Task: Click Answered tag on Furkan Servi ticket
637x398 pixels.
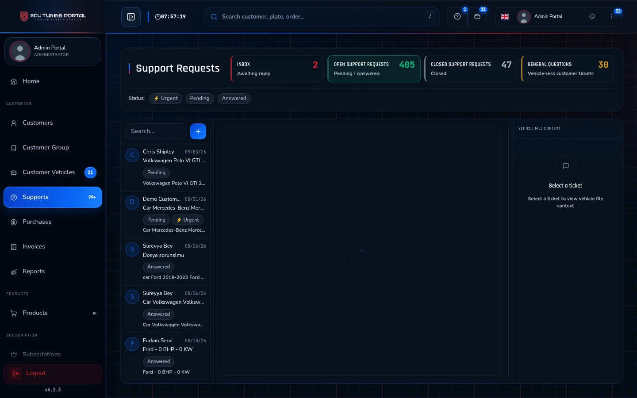Action: click(x=158, y=361)
